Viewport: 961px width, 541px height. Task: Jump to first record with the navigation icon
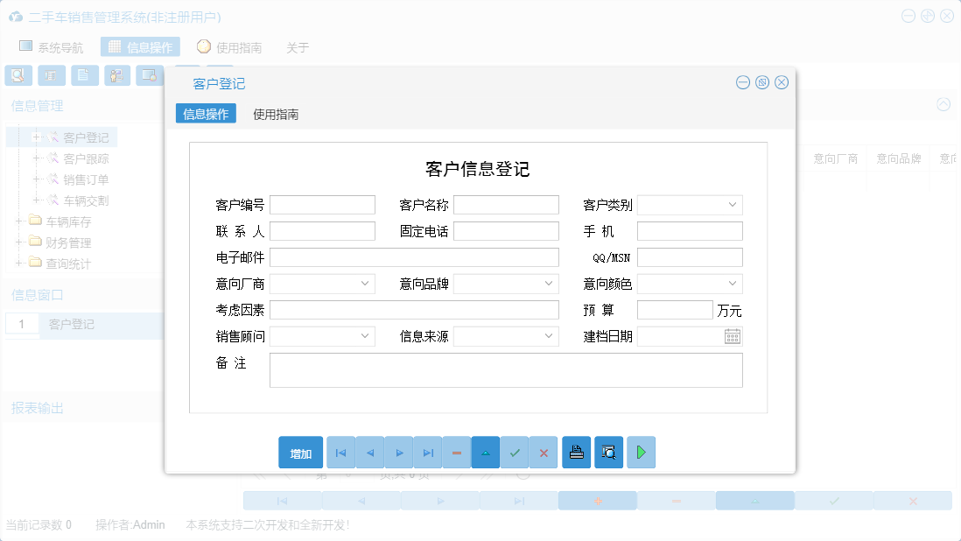pos(340,453)
